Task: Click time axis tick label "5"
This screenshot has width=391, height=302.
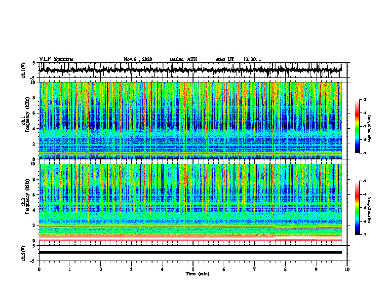Action: coord(193,269)
